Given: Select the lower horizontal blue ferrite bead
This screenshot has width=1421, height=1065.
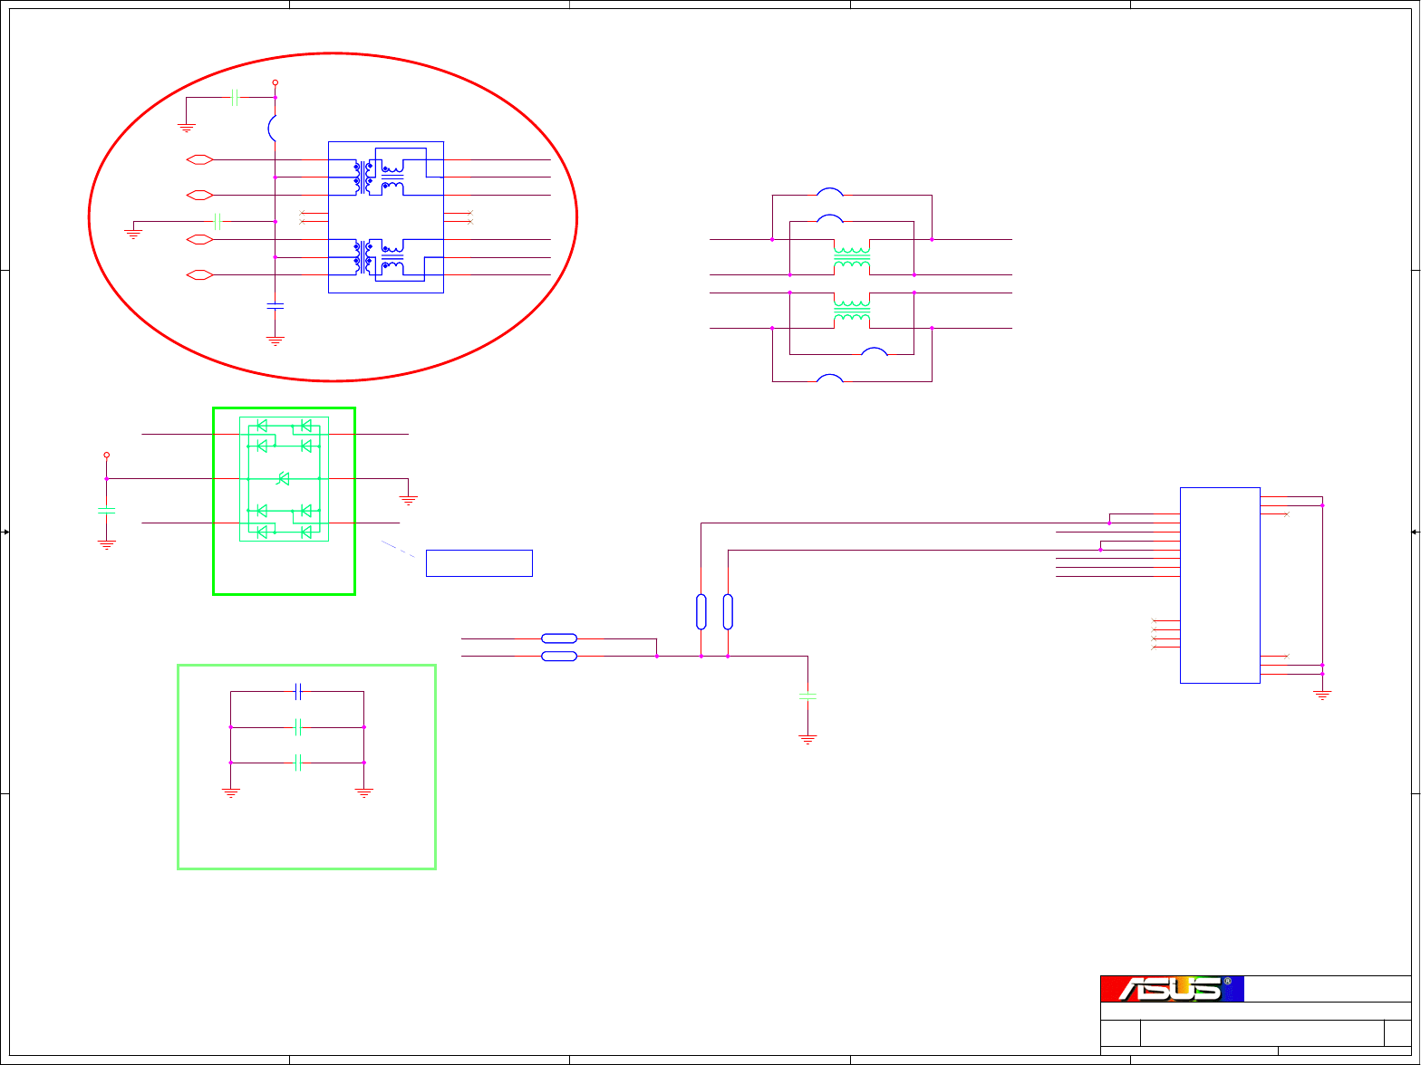Looking at the screenshot, I should (559, 656).
